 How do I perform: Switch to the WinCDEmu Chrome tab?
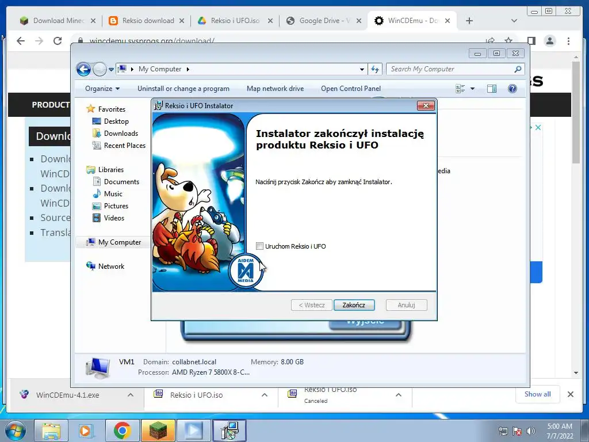(x=412, y=21)
